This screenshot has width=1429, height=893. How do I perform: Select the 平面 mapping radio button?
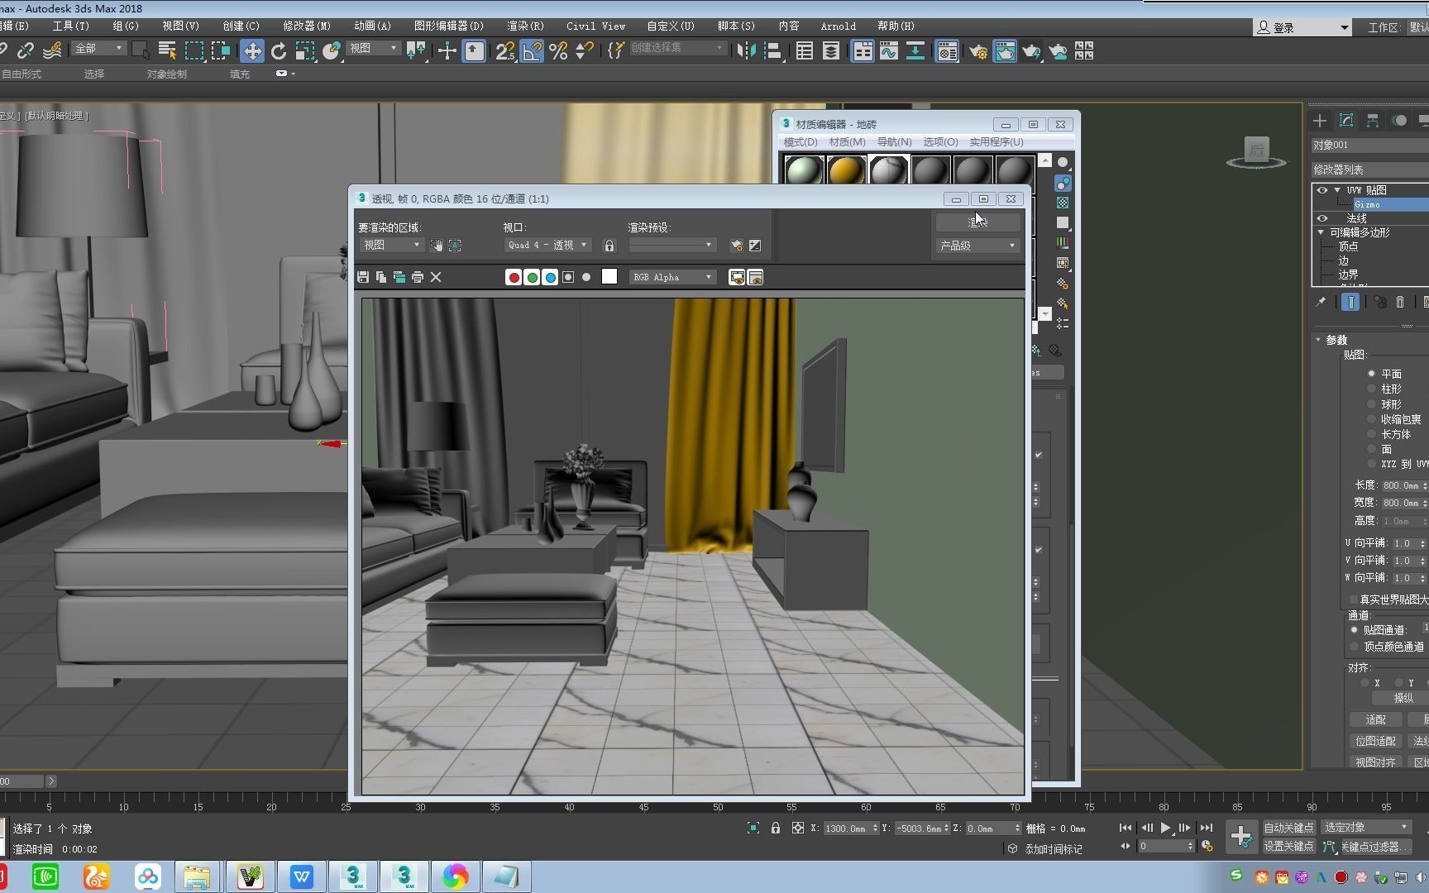[1371, 374]
